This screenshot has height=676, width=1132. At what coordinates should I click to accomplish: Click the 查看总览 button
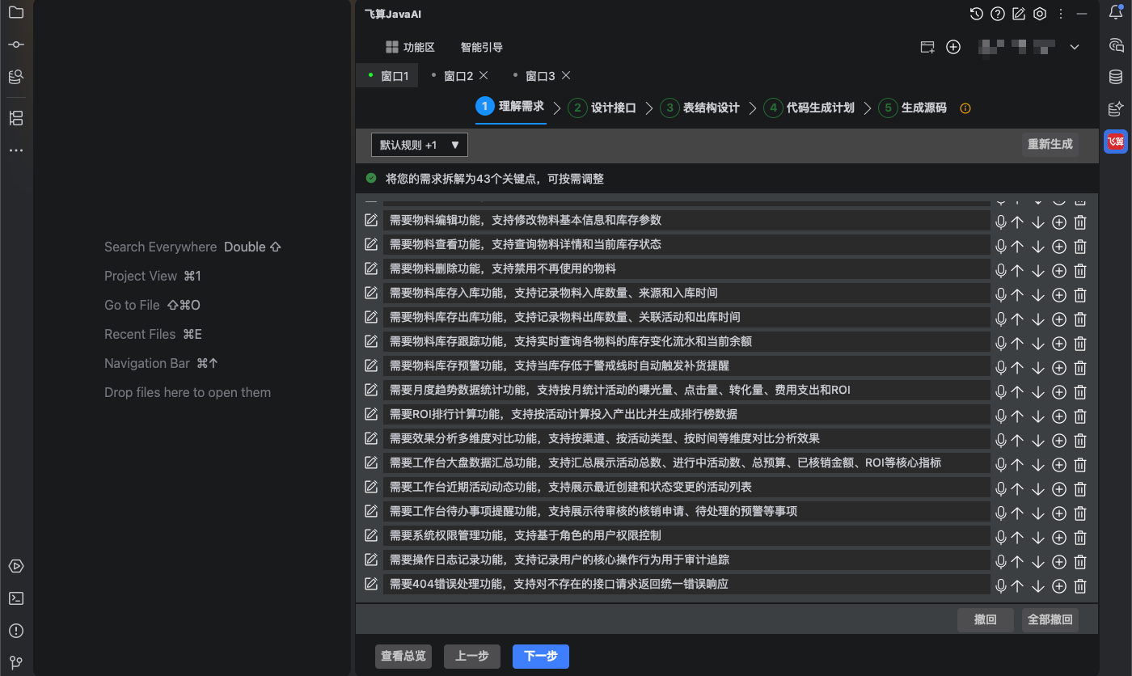(403, 657)
